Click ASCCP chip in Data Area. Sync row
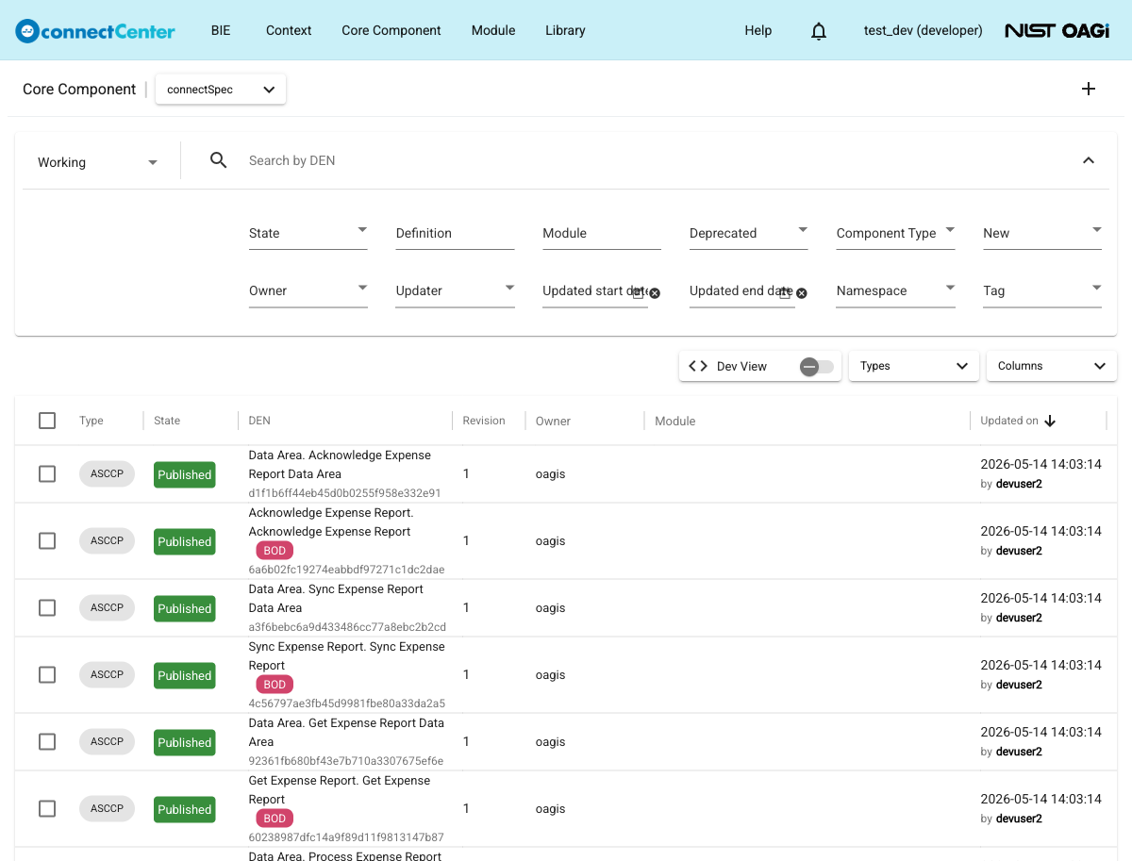1132x861 pixels. pos(107,607)
